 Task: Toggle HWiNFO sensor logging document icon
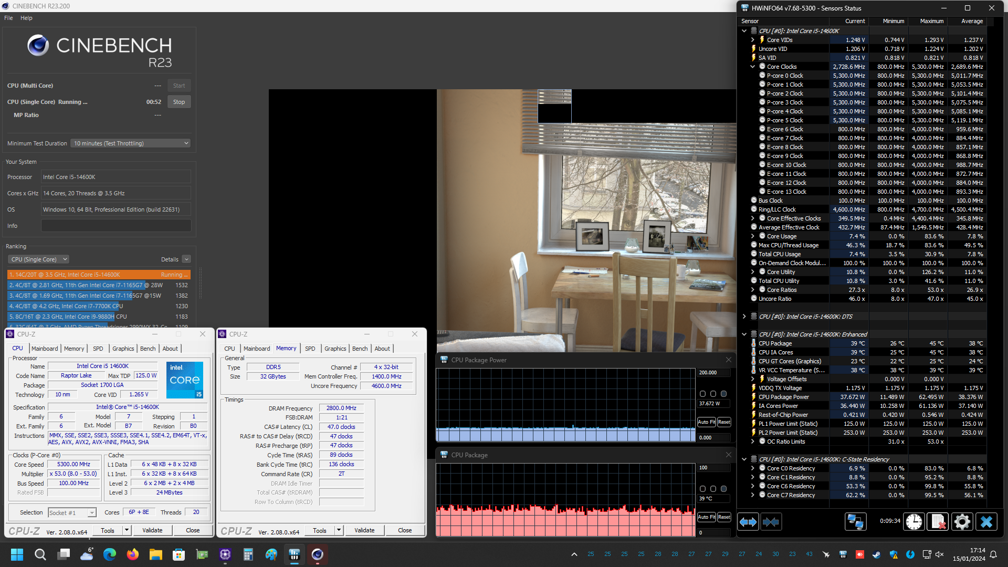coord(938,522)
